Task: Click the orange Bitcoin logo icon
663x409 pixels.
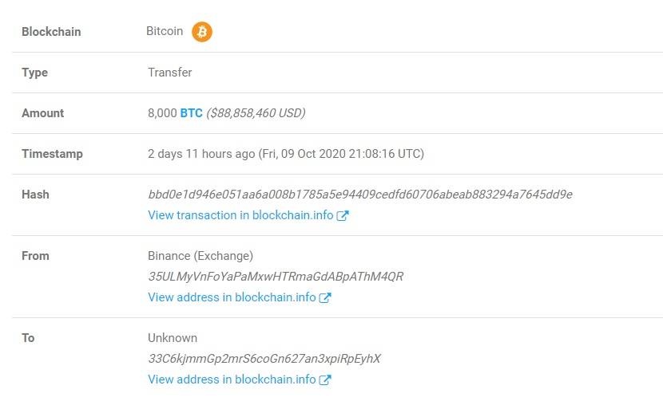Action: click(201, 32)
